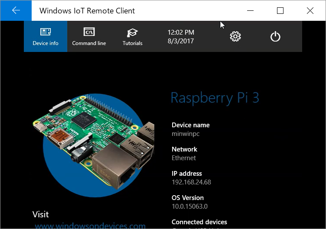Minimize the Windows IoT Remote Client window
The image size is (326, 229).
[x=250, y=10]
